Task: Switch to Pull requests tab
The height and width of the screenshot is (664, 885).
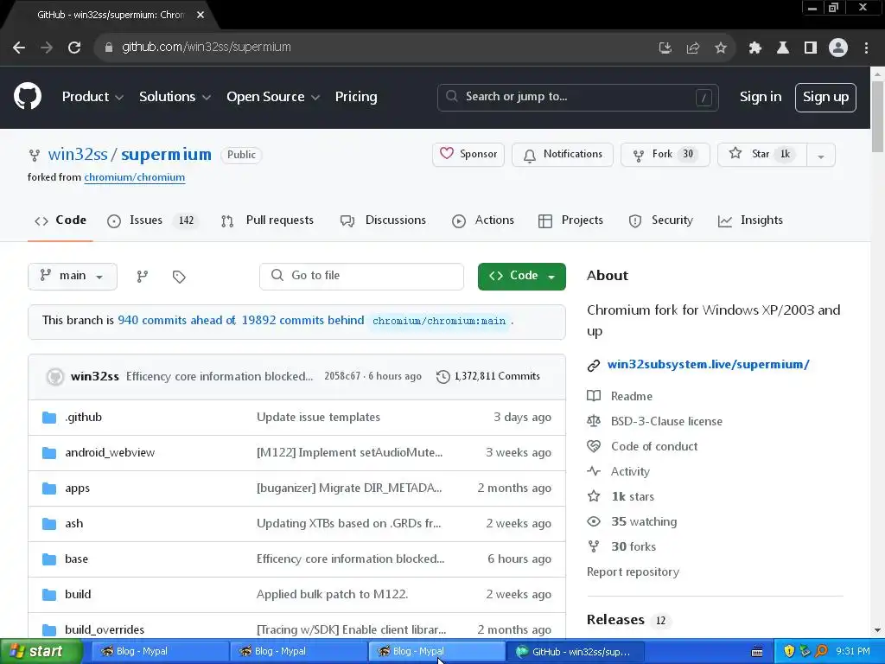Action: 268,220
